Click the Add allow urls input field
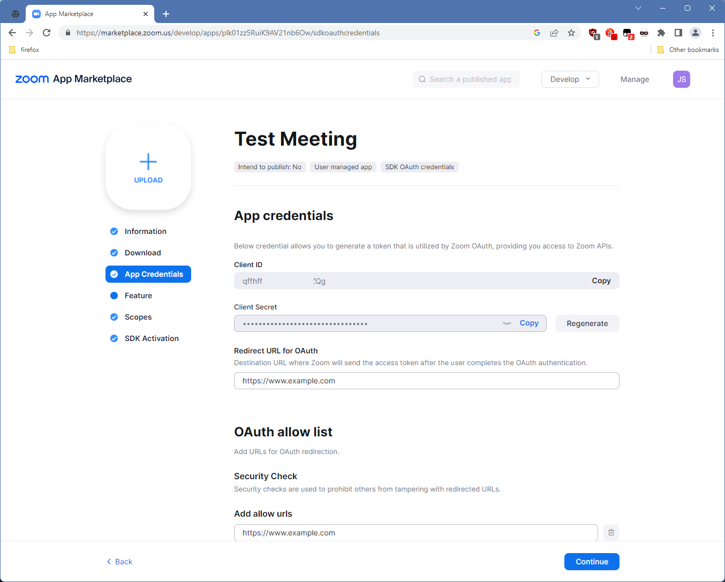 pos(416,533)
